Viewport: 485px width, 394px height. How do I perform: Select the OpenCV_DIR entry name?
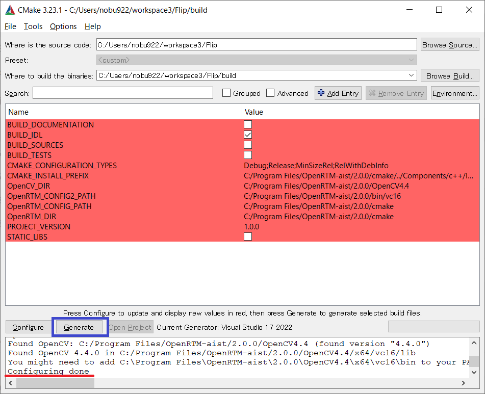(x=29, y=186)
